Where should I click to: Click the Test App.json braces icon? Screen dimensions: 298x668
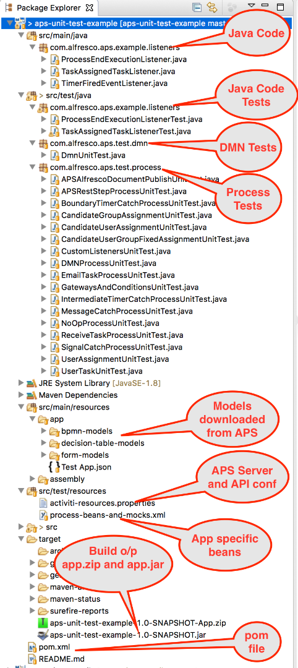[x=54, y=467]
